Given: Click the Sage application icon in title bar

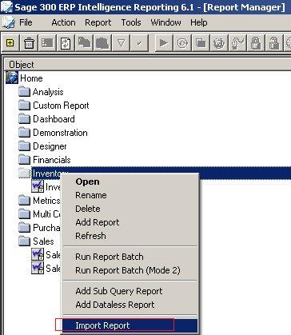Looking at the screenshot, I should 6,6.
